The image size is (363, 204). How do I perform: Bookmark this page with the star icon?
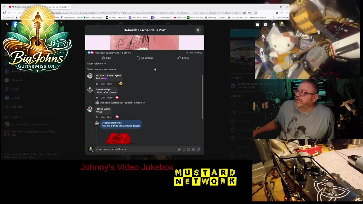[256, 13]
